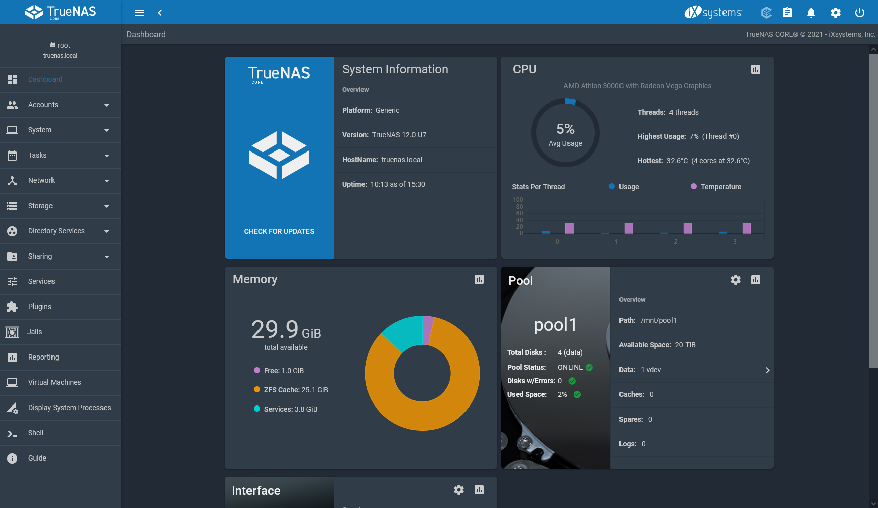Open Interface widget settings gear

459,490
